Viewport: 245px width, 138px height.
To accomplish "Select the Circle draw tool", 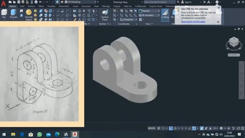I will pos(67,15).
